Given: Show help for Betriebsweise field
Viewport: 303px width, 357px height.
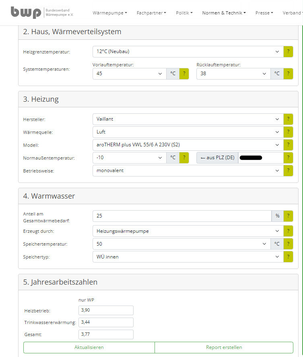Looking at the screenshot, I should (x=288, y=170).
